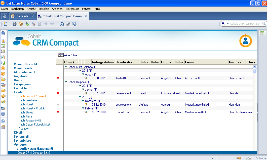Screen dimensions: 267x160
Task: Collapse the Cobalt CRM Compact (1) category
Action: (66, 67)
